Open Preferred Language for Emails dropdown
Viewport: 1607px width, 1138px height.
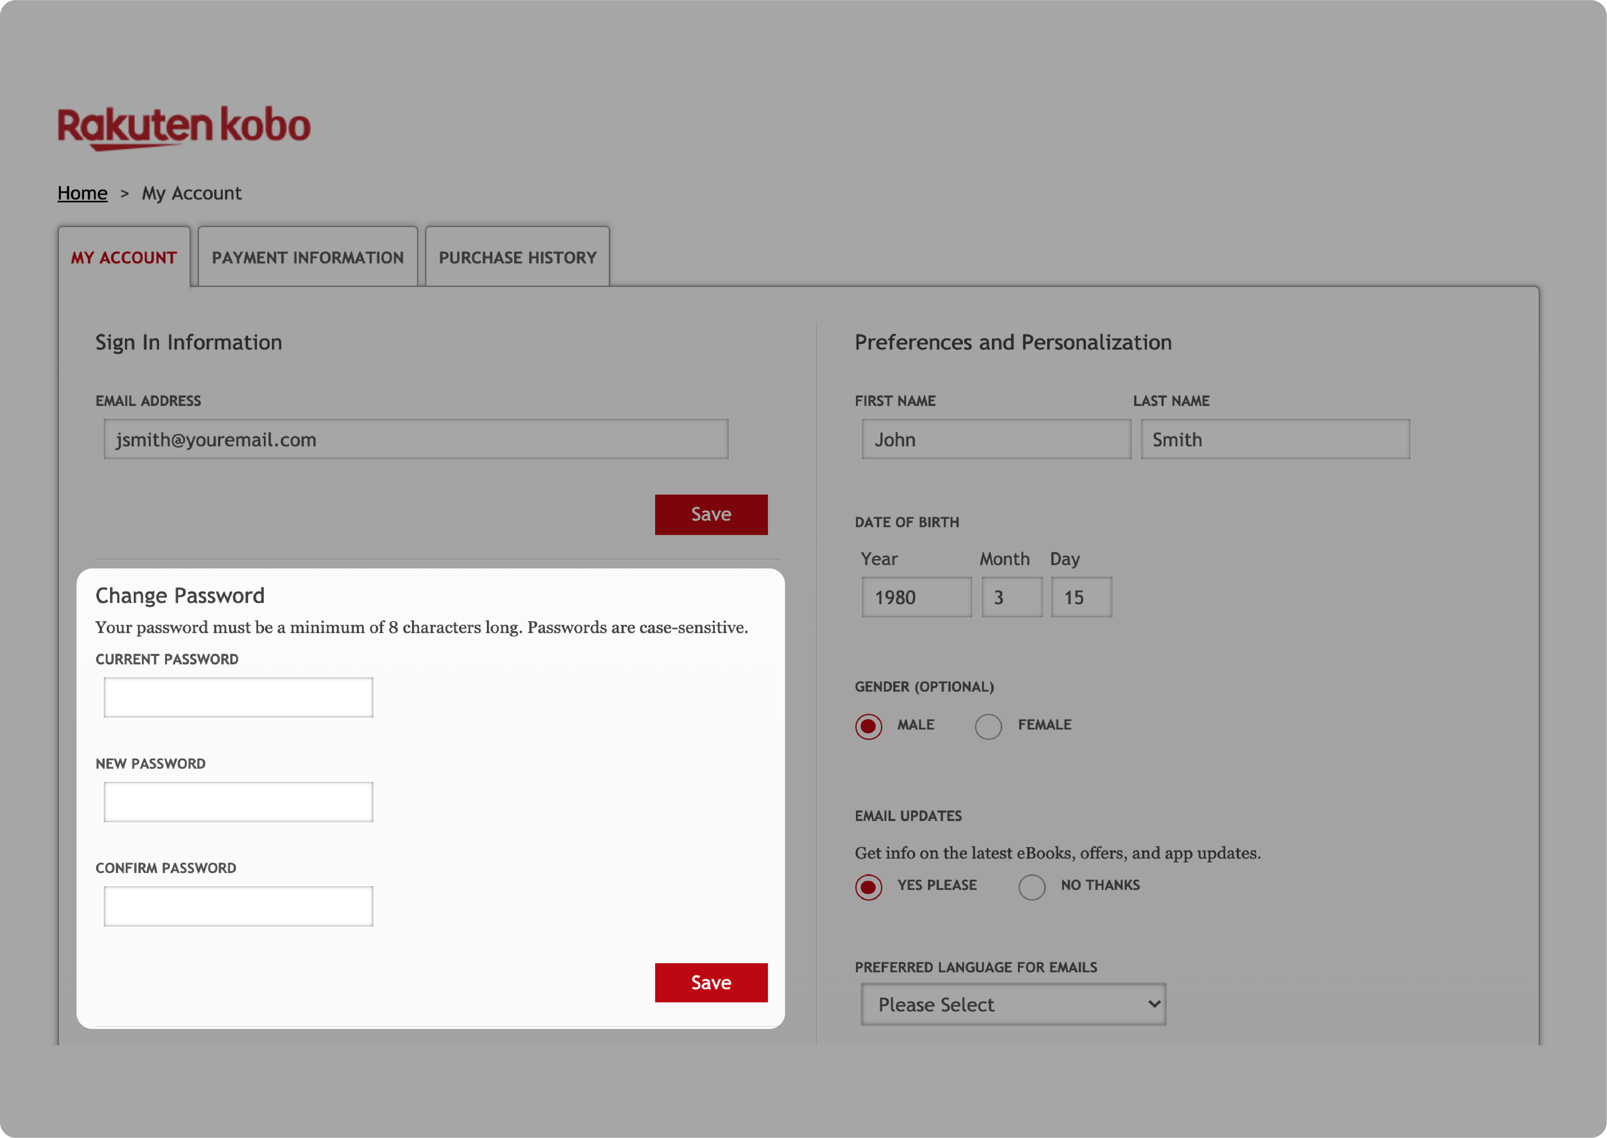pos(1012,1004)
